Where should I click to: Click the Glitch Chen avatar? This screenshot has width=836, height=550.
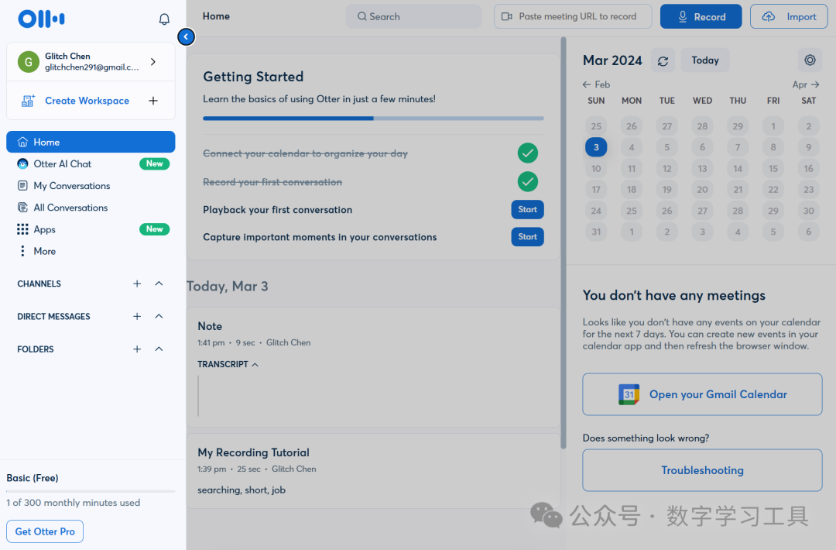[x=29, y=62]
